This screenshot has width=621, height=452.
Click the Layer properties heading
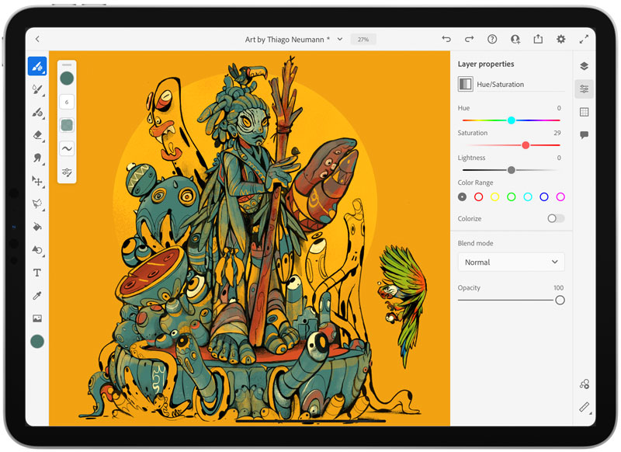pos(486,64)
